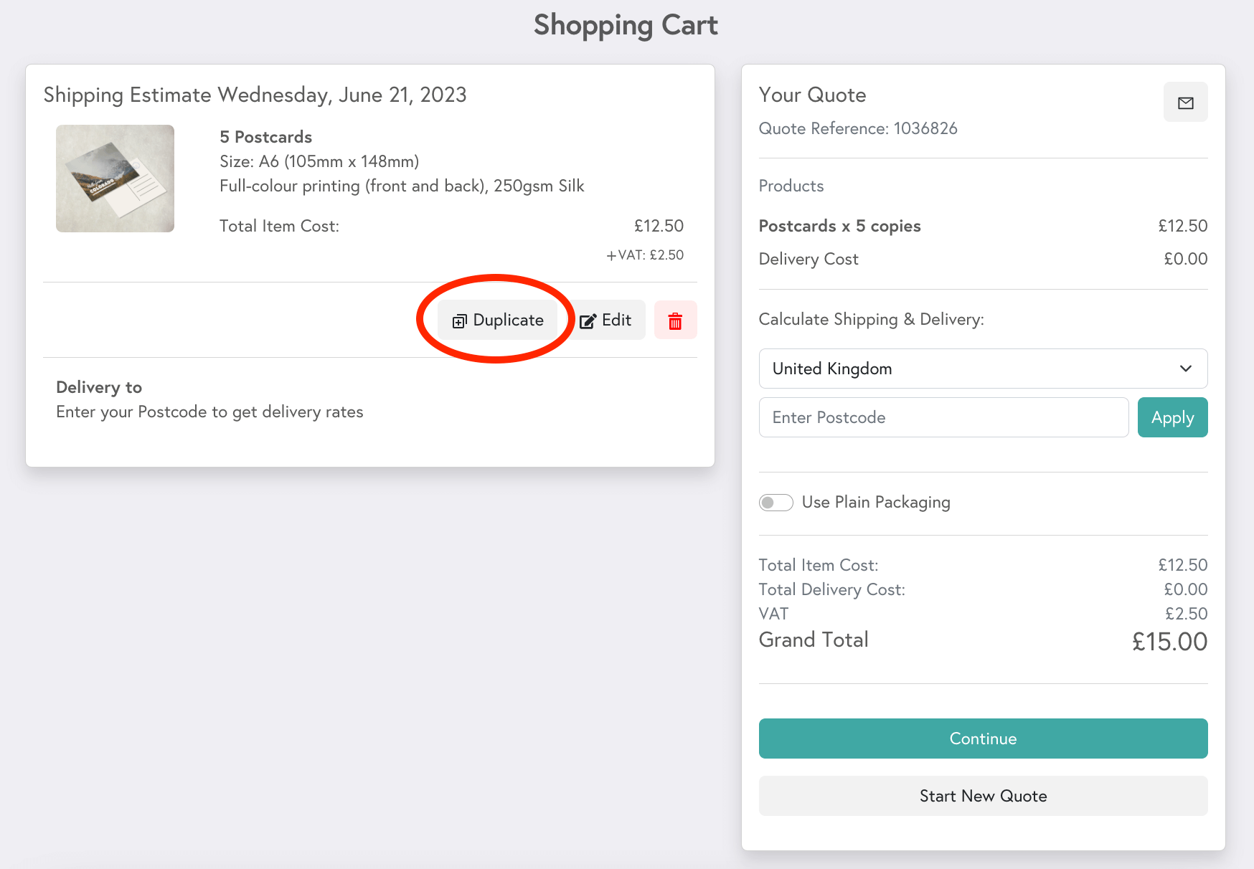Click Apply to calculate delivery
This screenshot has width=1254, height=869.
(x=1172, y=417)
